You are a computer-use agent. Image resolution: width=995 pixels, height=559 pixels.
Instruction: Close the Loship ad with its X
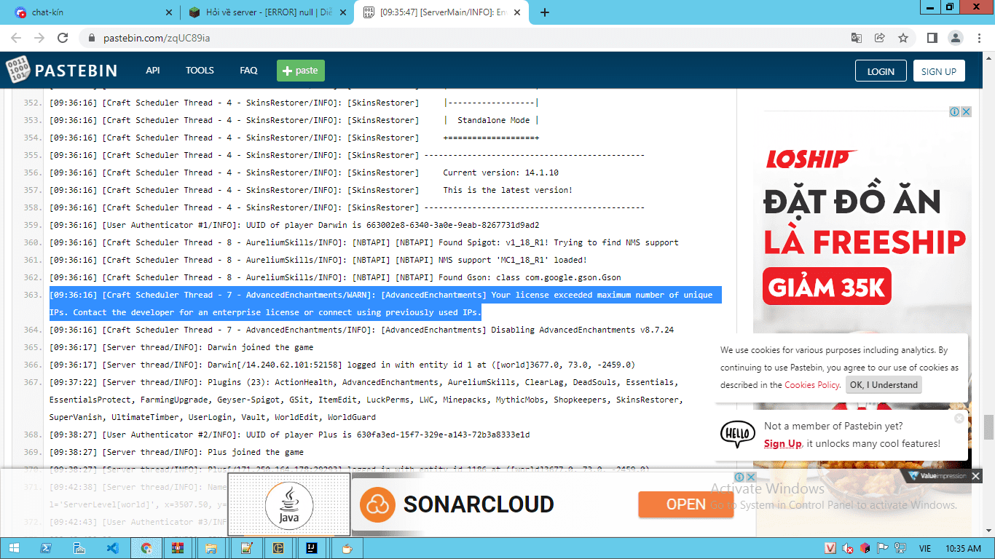pos(966,111)
